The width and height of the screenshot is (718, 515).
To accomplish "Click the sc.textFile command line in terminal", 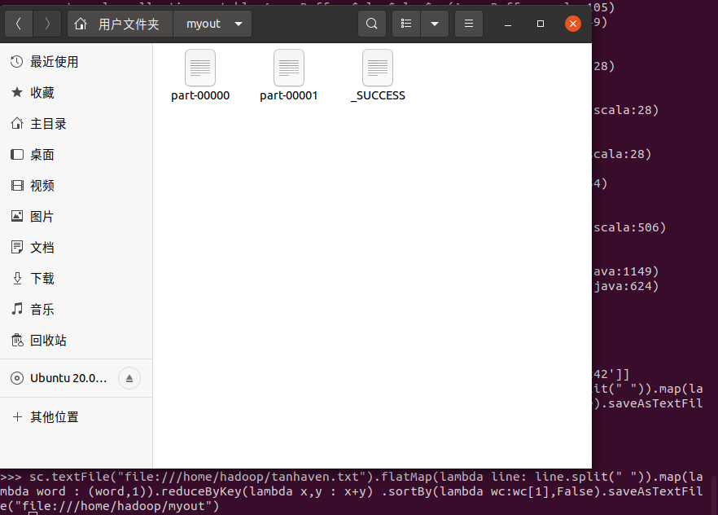I will click(351, 477).
